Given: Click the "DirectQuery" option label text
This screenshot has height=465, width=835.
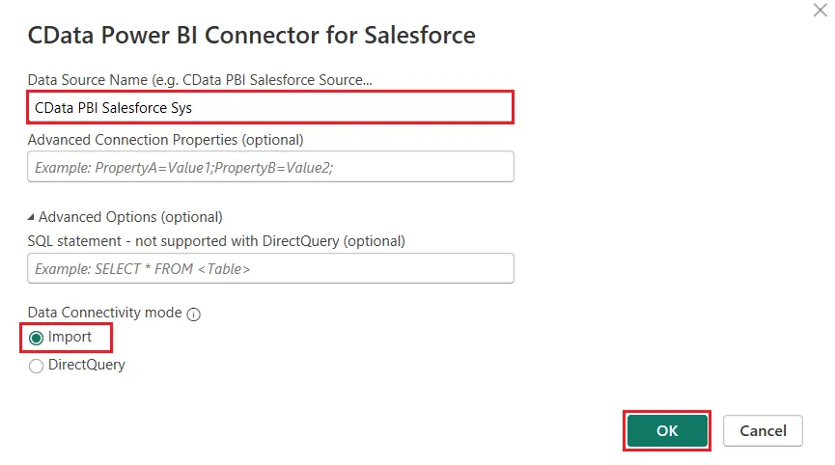Looking at the screenshot, I should pyautogui.click(x=87, y=365).
